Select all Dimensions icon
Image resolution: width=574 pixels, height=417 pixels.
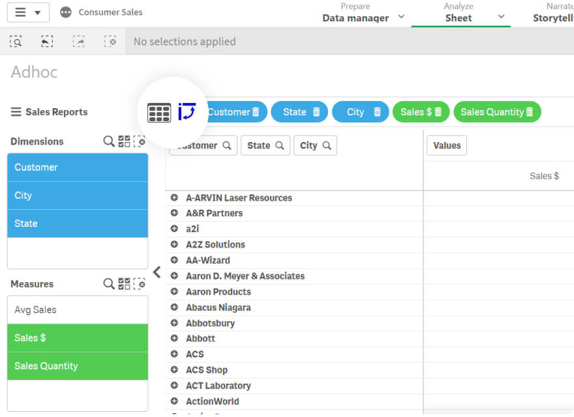click(x=124, y=141)
